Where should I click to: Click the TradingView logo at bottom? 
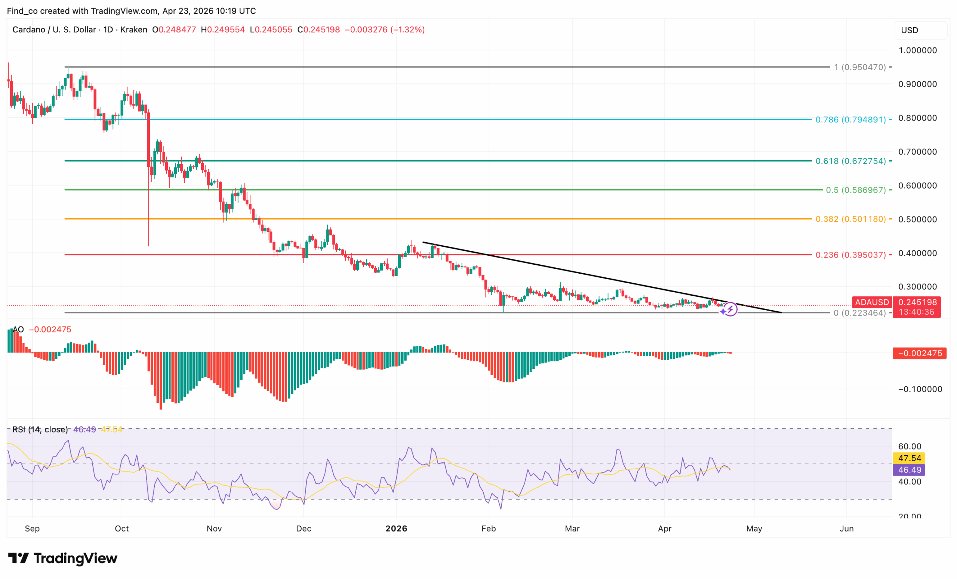62,558
